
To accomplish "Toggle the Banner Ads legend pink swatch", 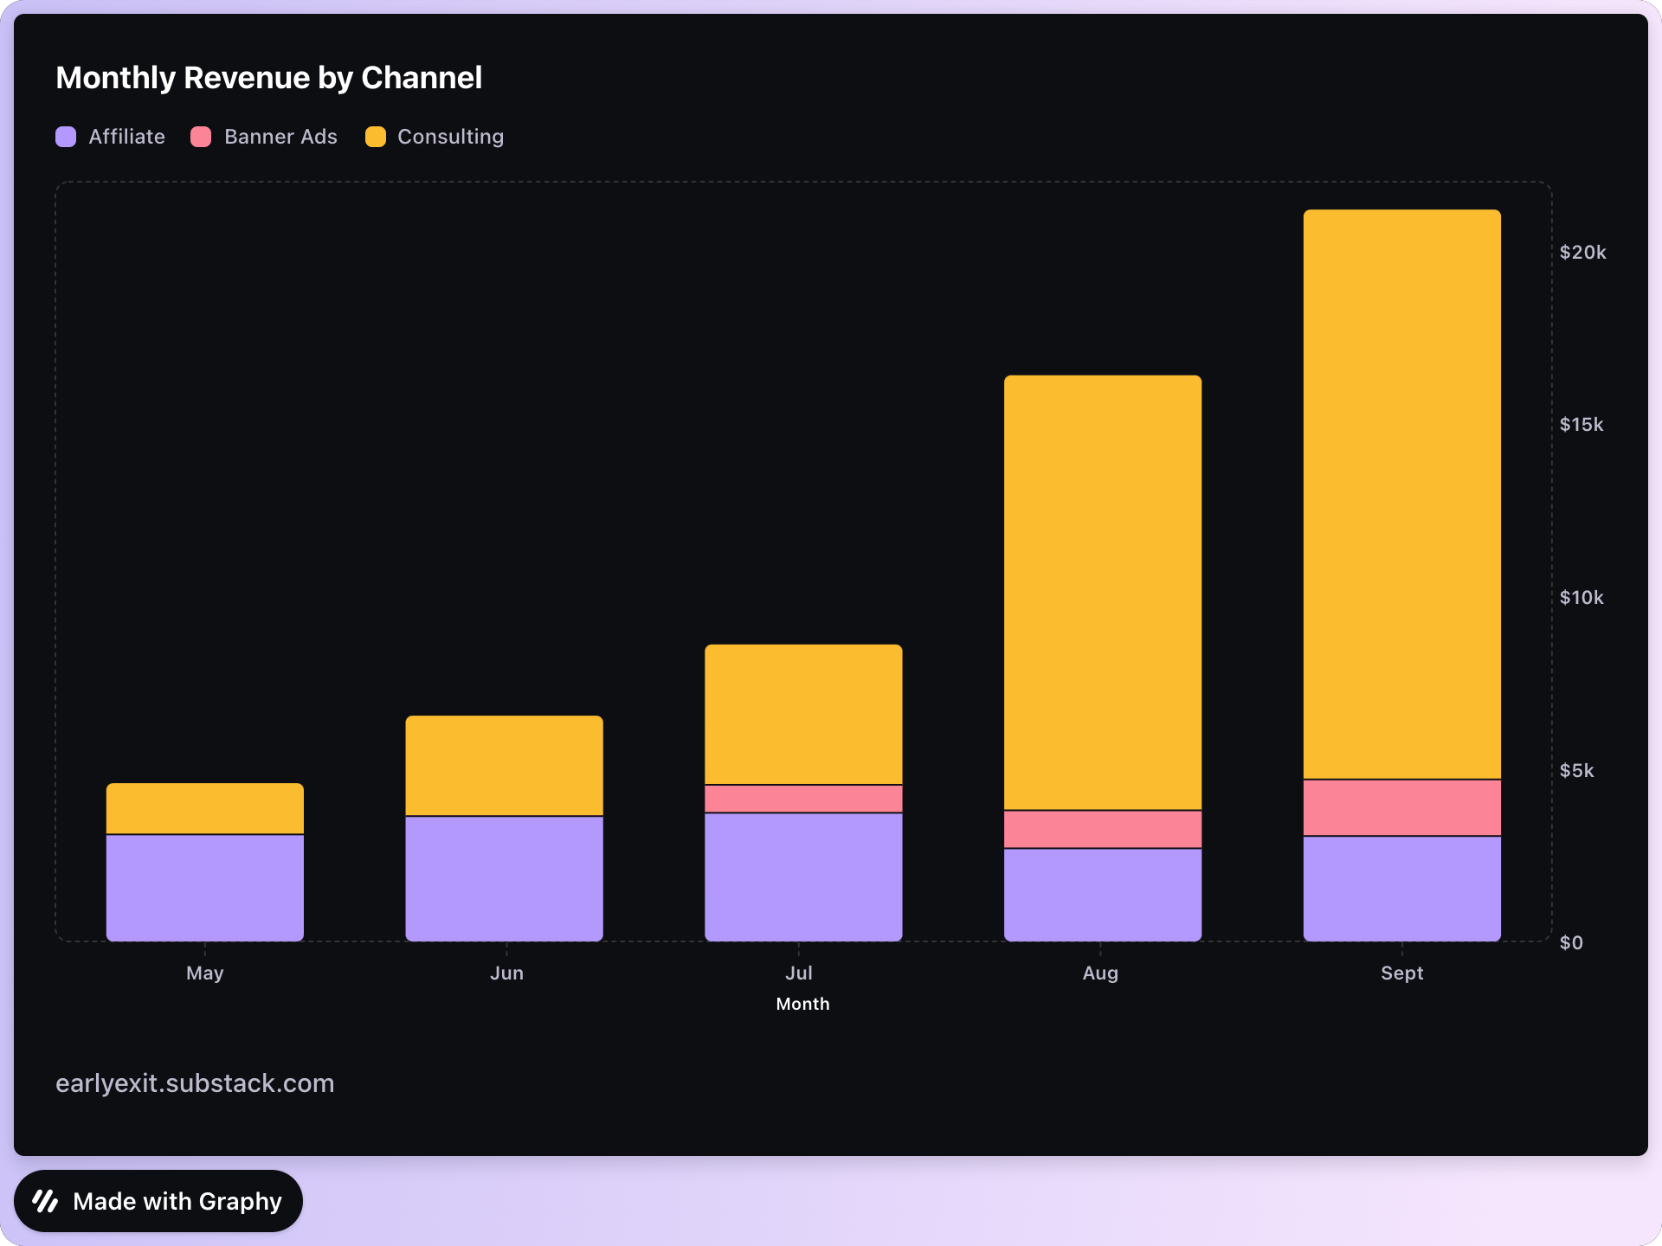I will coord(201,137).
